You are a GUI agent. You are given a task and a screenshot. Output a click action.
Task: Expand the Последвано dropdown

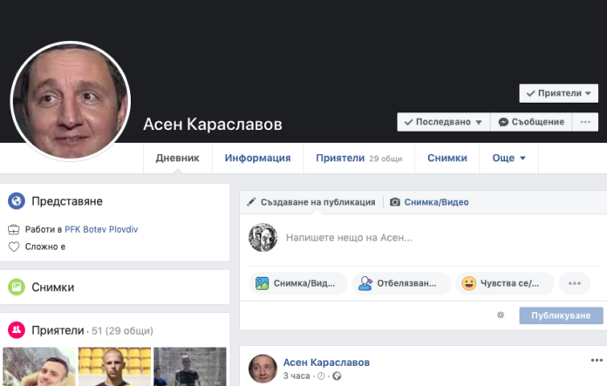pyautogui.click(x=443, y=122)
